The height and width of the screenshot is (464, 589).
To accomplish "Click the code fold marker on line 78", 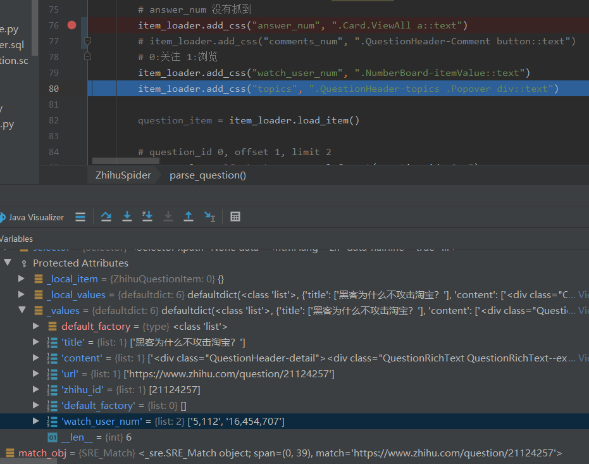I will 87,57.
